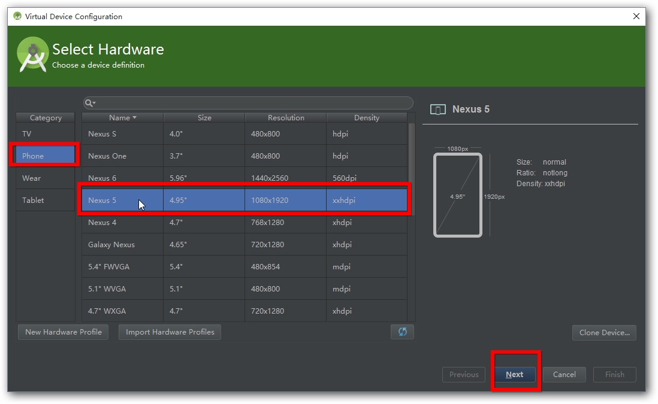Select the Nexus 5 device row
The height and width of the screenshot is (404, 658).
click(x=245, y=201)
